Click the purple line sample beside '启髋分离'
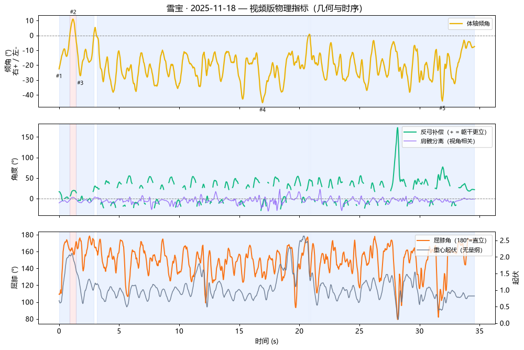524x350 pixels. pos(410,141)
